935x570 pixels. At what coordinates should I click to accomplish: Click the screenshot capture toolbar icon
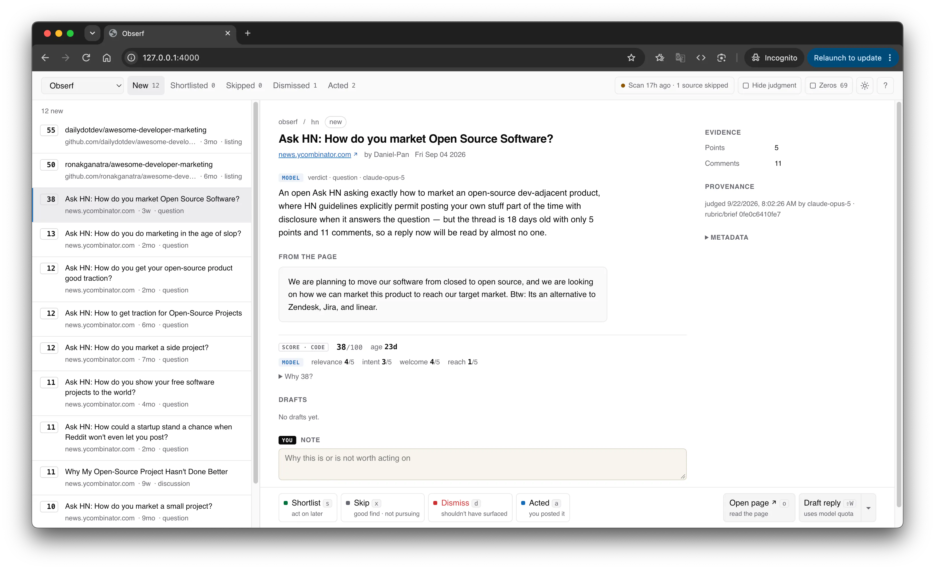pyautogui.click(x=721, y=58)
